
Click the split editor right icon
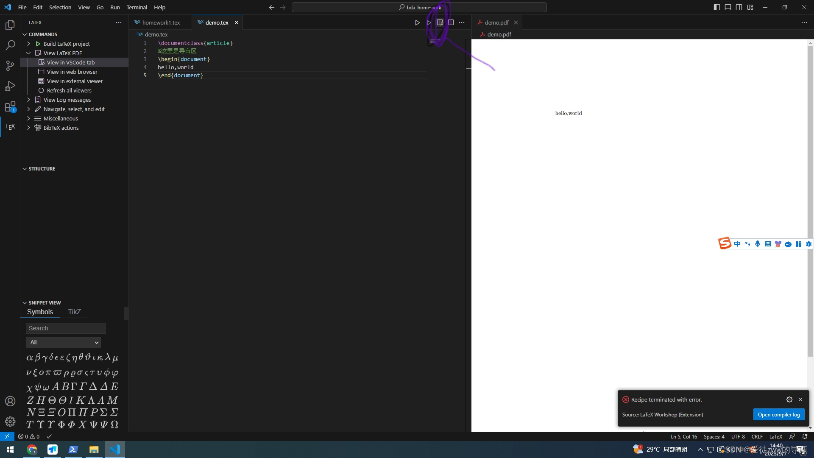451,22
